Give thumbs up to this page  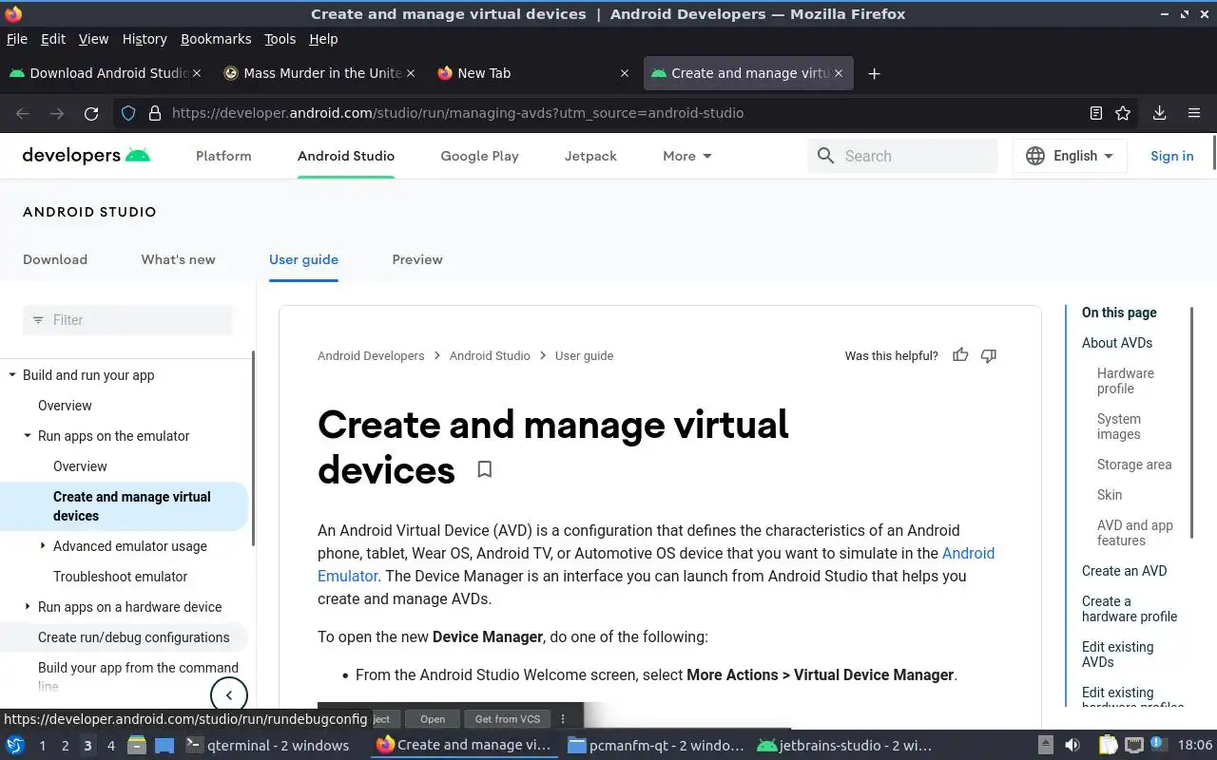coord(960,355)
